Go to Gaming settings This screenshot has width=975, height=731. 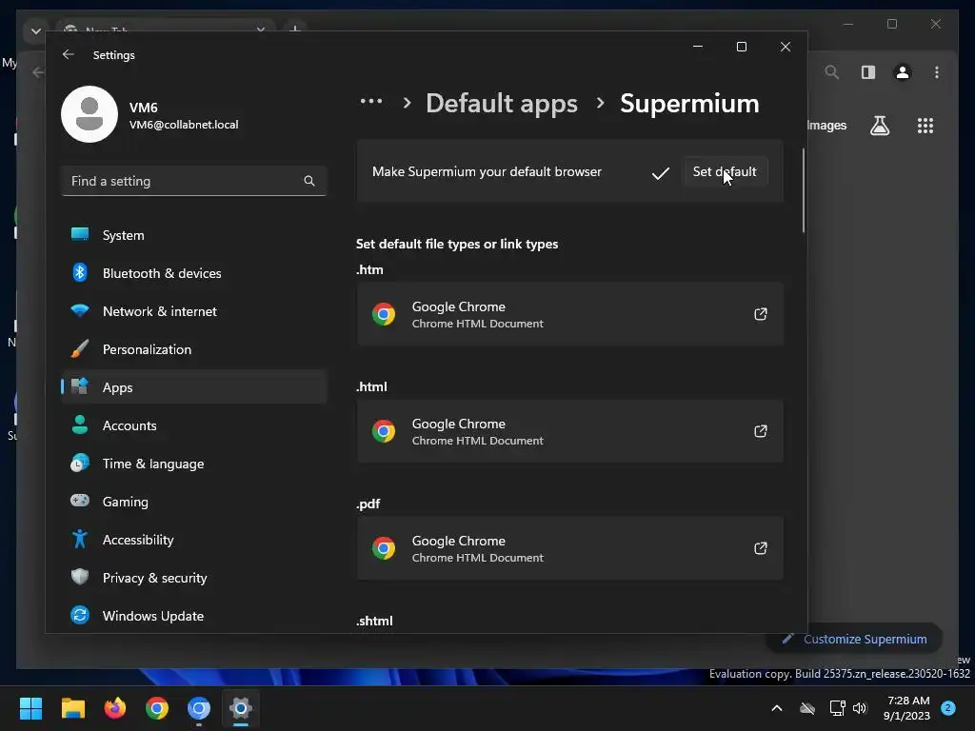194,502
